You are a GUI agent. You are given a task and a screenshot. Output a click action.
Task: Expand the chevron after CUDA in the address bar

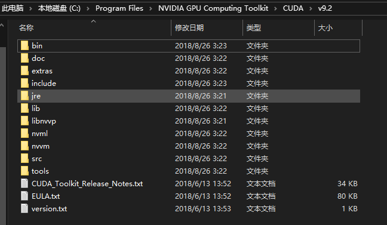click(x=311, y=8)
